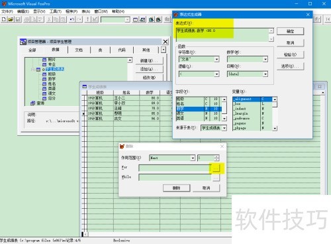
Task: Click the fox icon of expression builder dialog
Action: click(176, 15)
